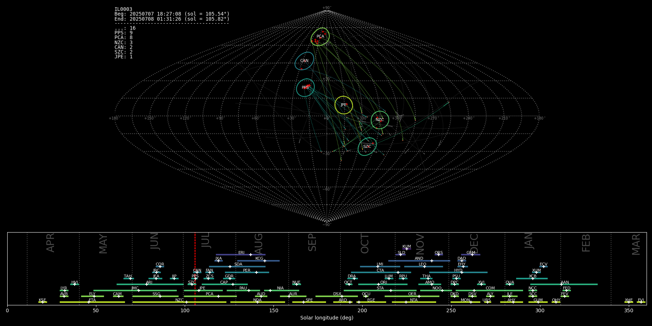Click the +90° label at sky map top

[x=327, y=8]
